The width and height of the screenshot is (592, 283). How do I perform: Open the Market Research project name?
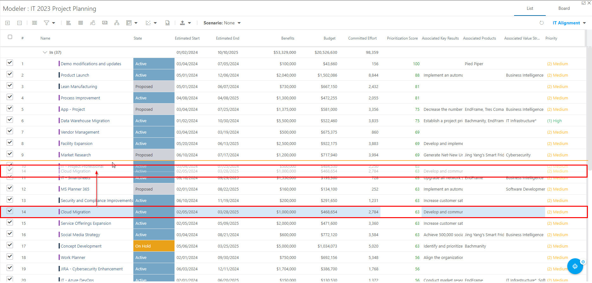click(x=76, y=155)
